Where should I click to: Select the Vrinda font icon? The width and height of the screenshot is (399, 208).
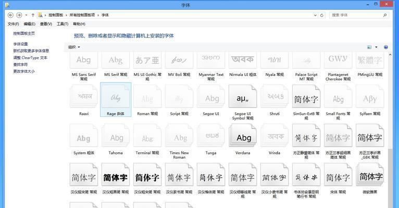[x=275, y=136]
